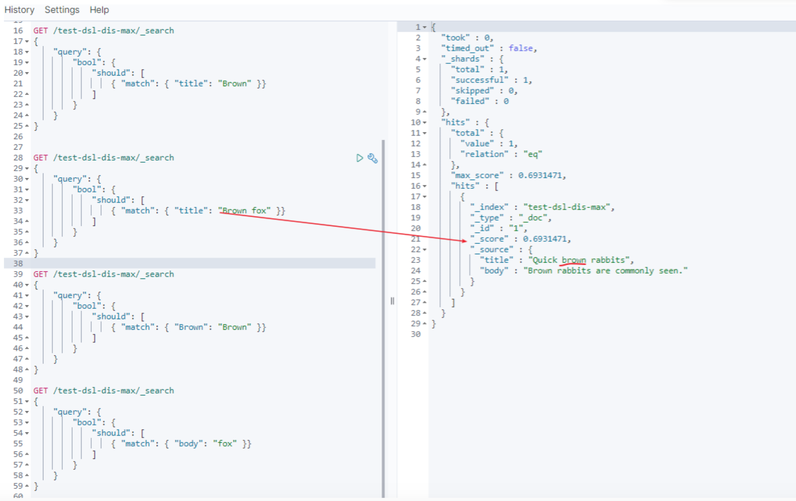Click the panel resize handle between editors
This screenshot has height=501, width=796.
392,301
